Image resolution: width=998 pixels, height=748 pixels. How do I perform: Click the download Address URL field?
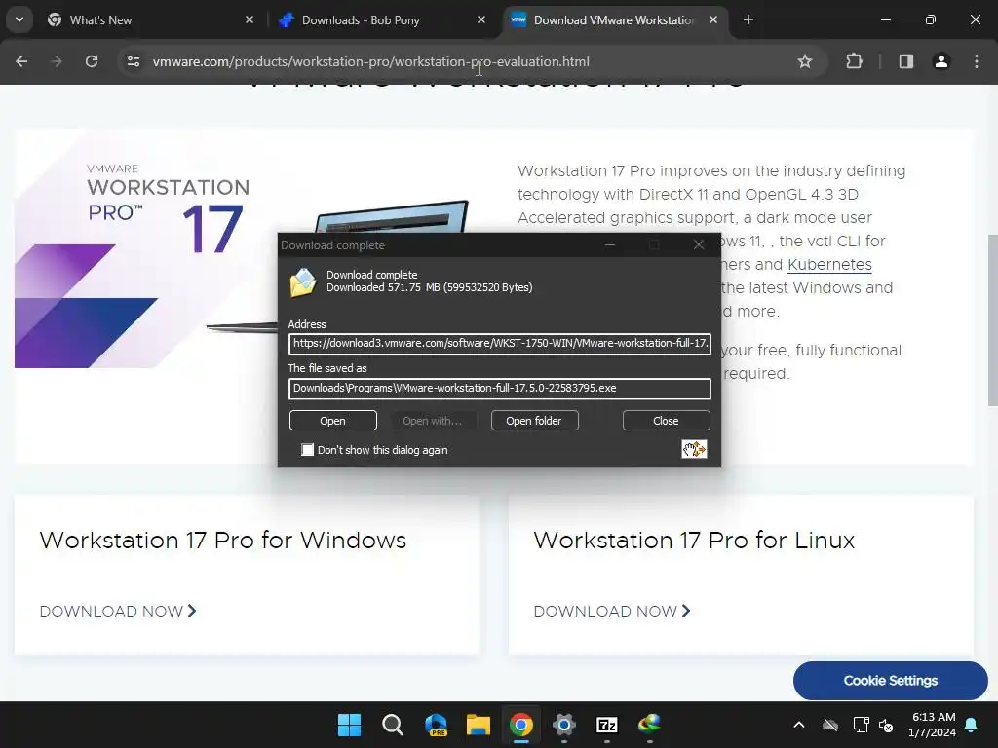coord(500,344)
